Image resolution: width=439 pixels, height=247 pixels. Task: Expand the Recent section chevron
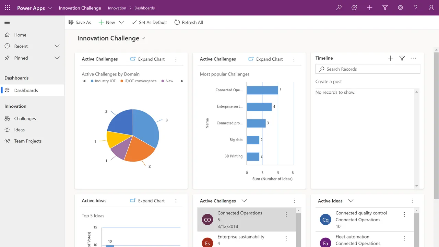click(x=57, y=46)
